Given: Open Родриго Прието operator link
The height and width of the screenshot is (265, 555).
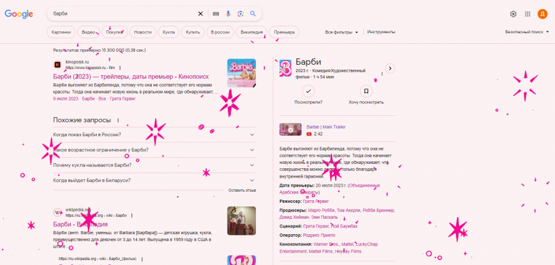Looking at the screenshot, I should coord(319,235).
